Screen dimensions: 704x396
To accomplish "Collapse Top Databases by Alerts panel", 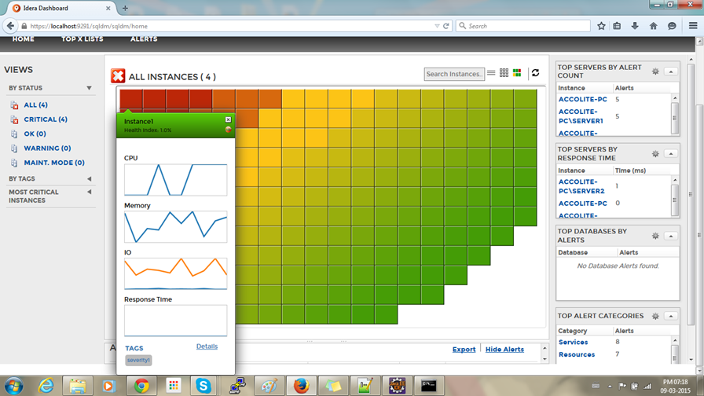I will point(671,236).
